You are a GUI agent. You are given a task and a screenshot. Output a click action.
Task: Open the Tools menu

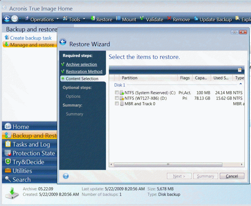(x=74, y=19)
